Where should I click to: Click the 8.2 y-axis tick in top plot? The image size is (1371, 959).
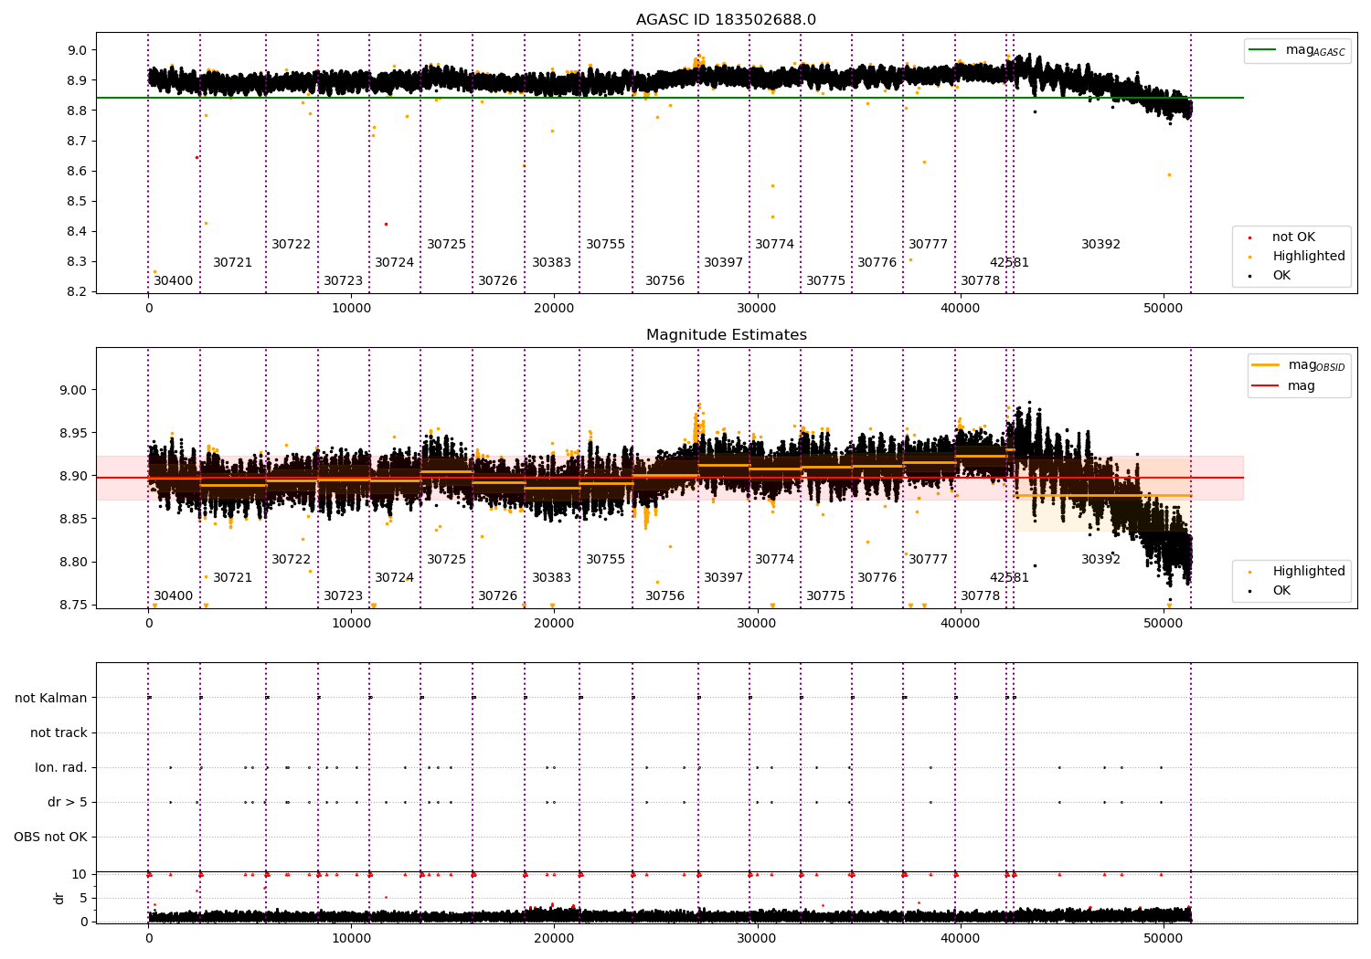79,292
